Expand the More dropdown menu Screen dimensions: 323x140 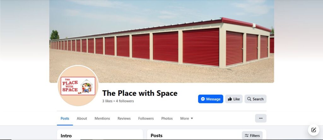[187, 118]
